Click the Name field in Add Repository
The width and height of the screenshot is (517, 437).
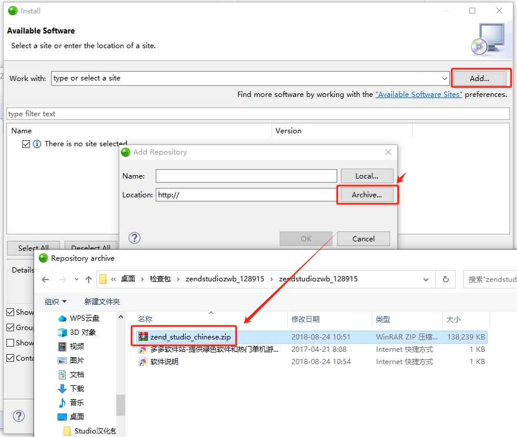[x=246, y=176]
